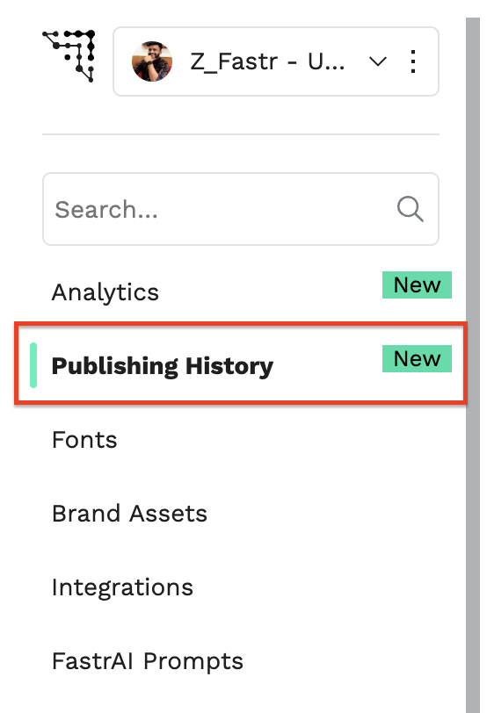Screen dimensions: 487x713
Task: Select Publishing History in the sidebar
Action: [163, 365]
